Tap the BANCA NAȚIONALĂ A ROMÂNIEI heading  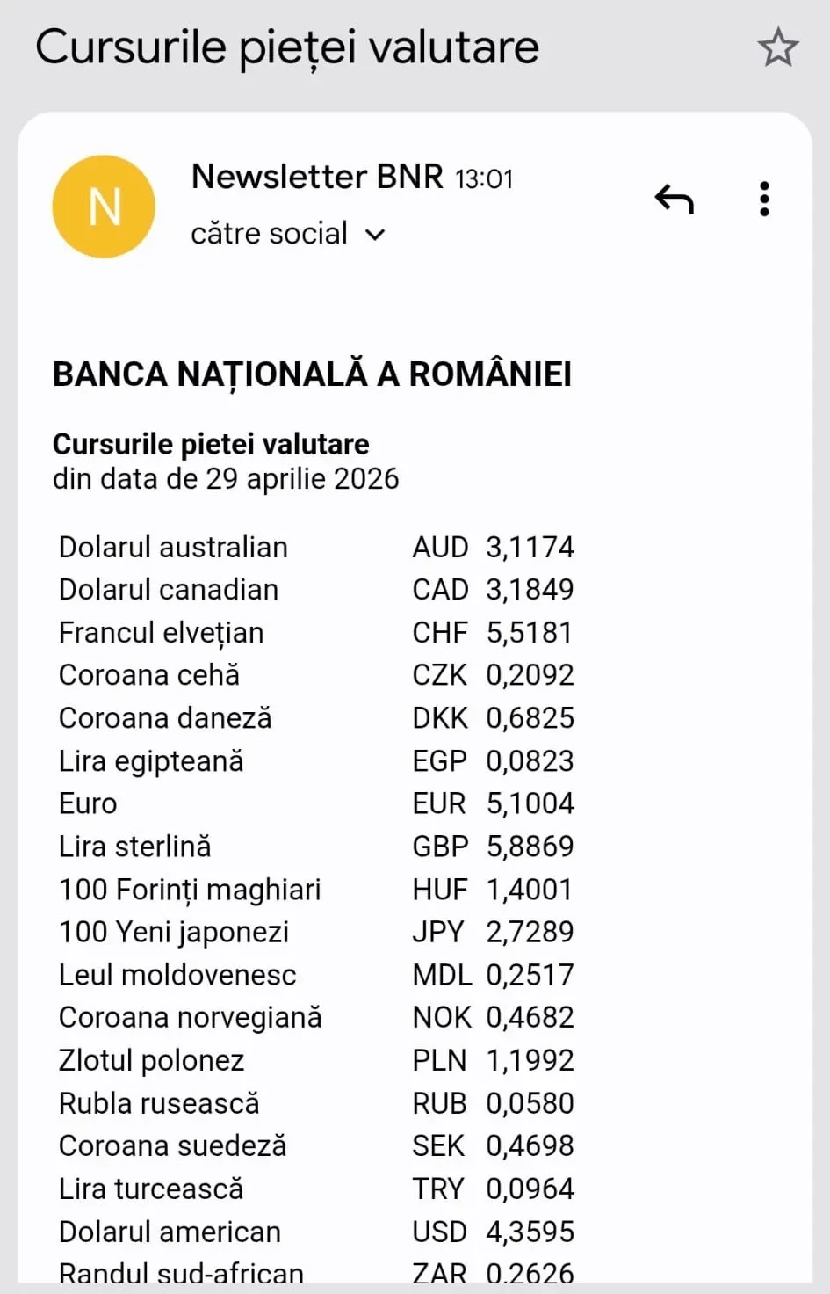312,374
